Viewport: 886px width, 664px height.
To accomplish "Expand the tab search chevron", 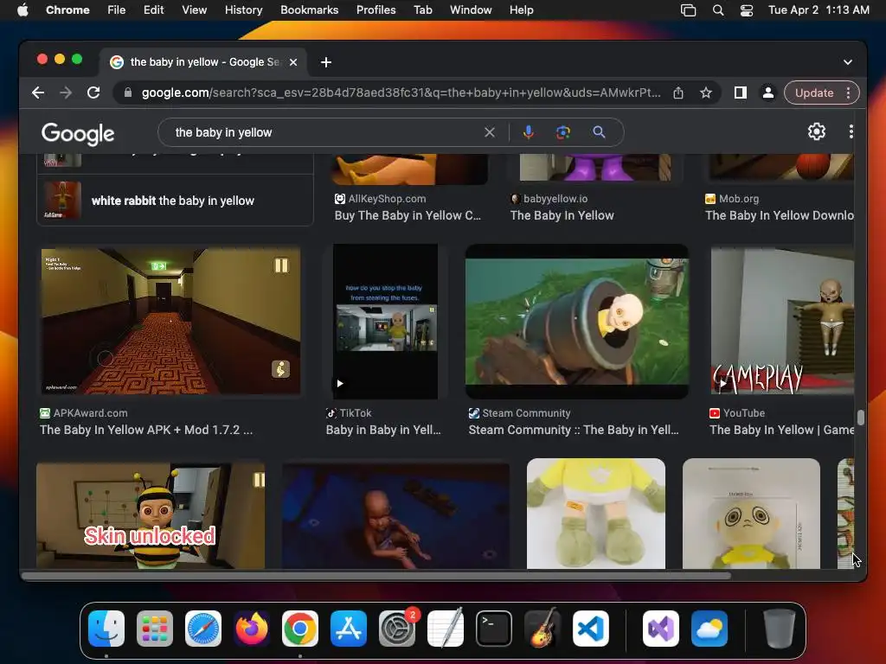I will click(848, 62).
